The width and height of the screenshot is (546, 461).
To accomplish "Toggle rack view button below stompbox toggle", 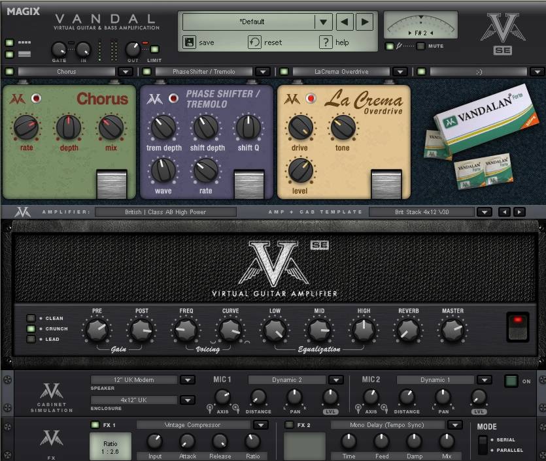I will click(x=9, y=54).
